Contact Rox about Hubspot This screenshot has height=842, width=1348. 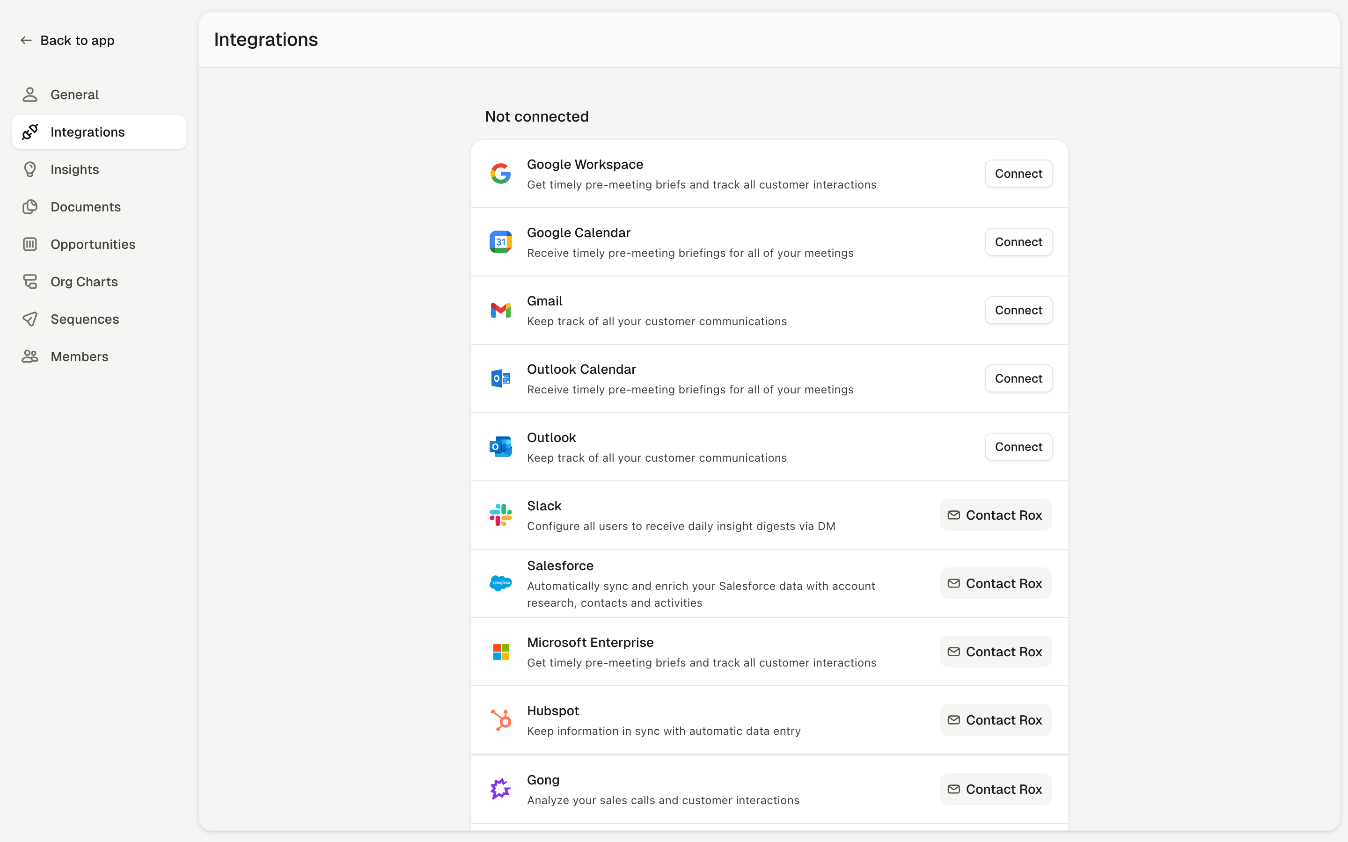[996, 720]
